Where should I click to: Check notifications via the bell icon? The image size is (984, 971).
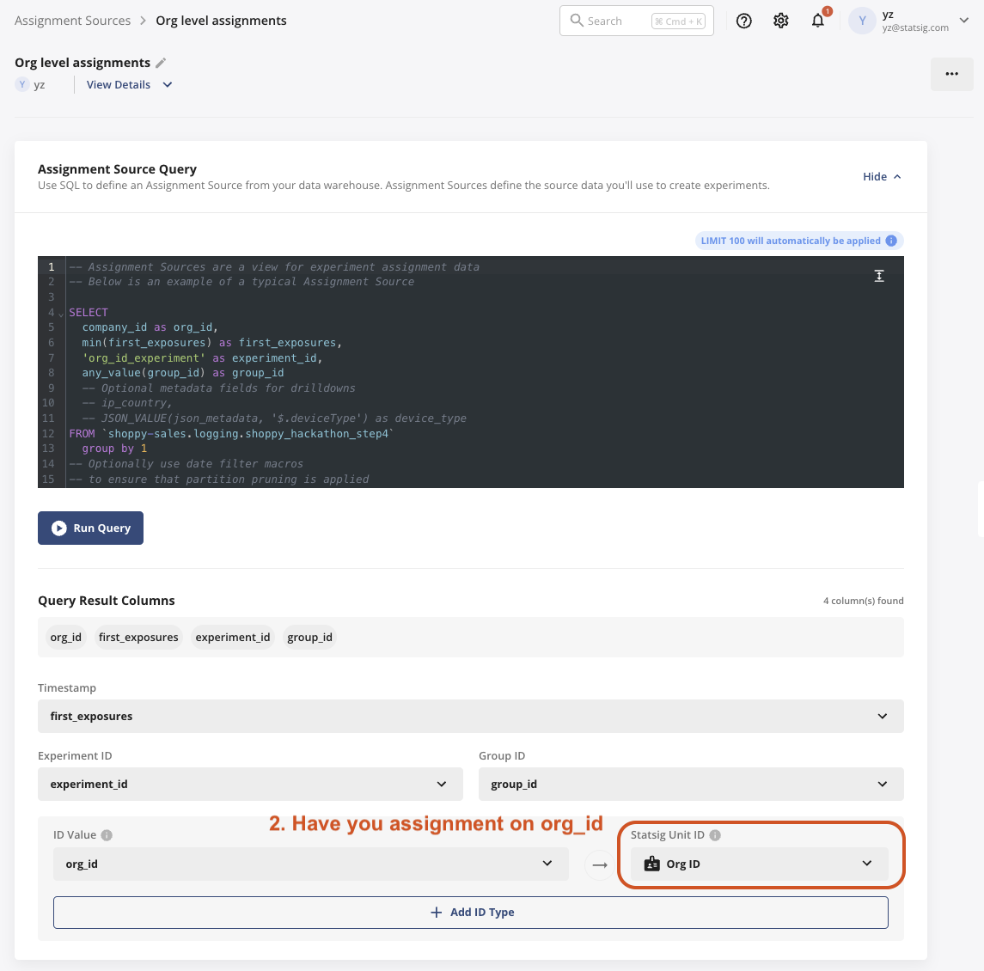click(x=816, y=20)
